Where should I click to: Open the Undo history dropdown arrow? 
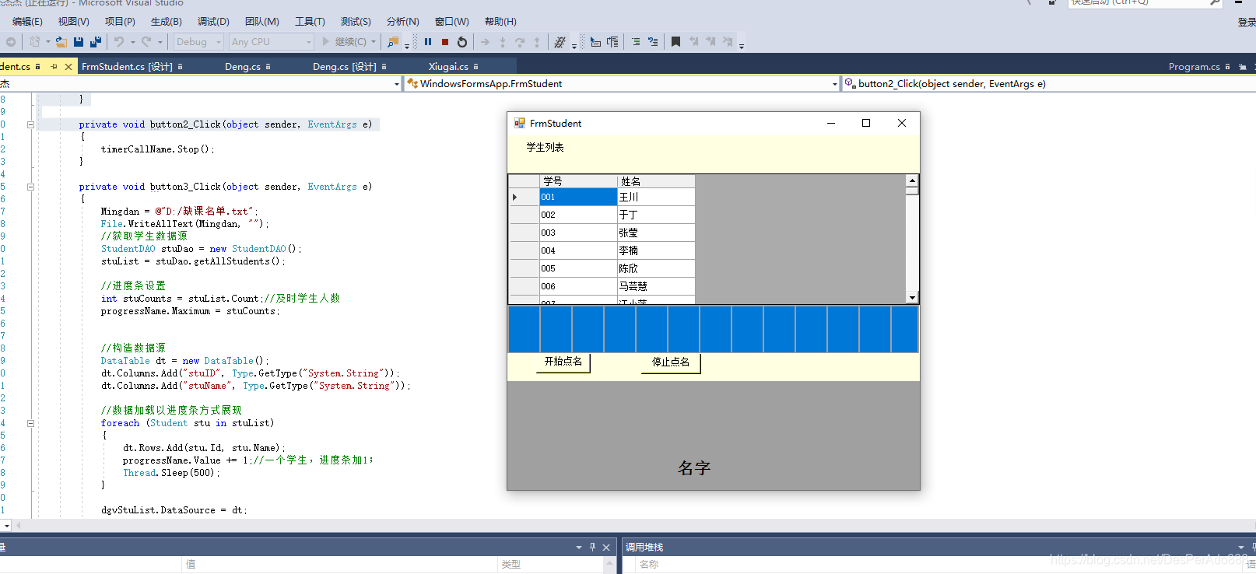pos(132,42)
